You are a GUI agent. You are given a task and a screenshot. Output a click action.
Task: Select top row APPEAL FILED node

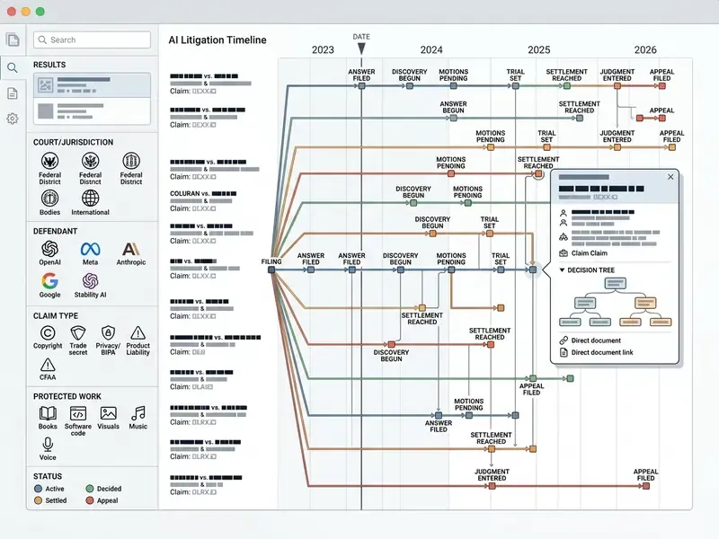pos(661,85)
